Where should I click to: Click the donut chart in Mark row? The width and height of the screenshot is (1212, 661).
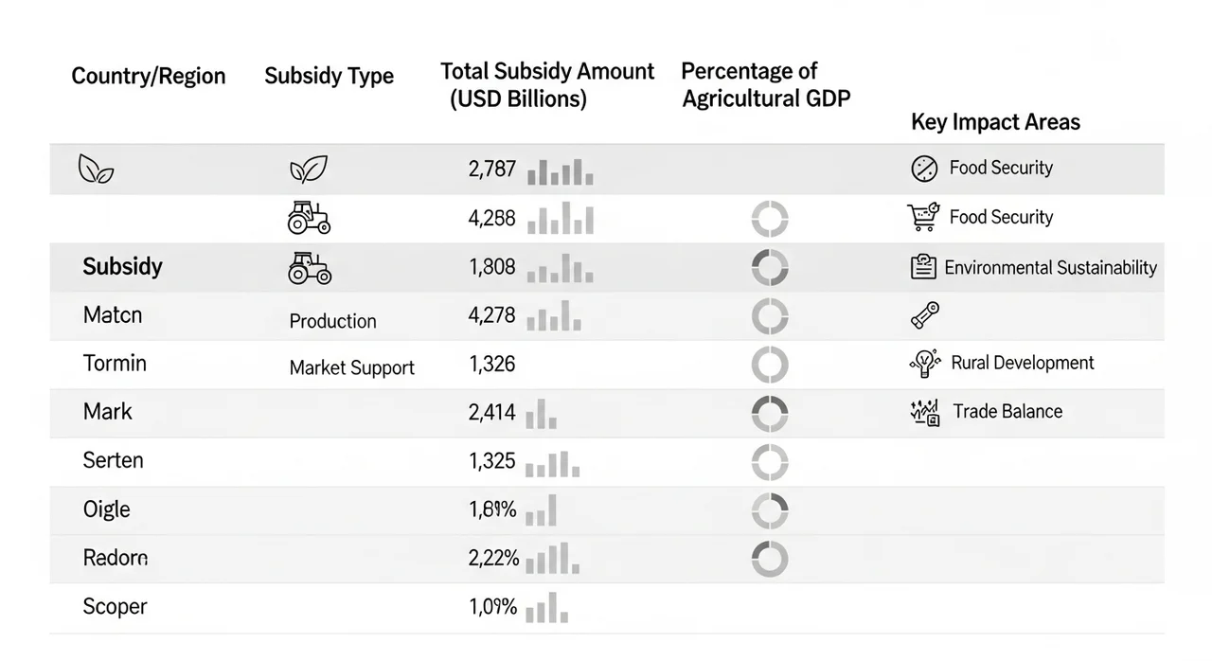770,413
